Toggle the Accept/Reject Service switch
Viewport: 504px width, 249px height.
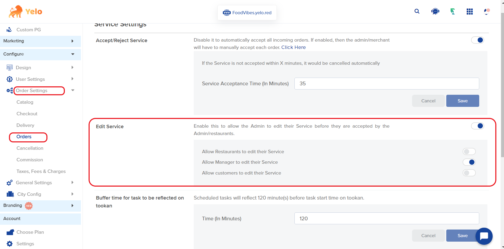click(x=477, y=40)
